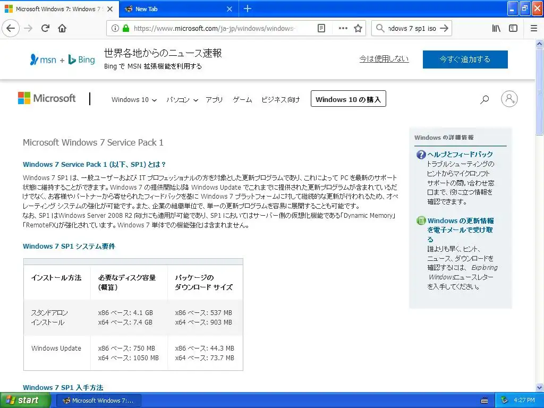Reload the current page
This screenshot has width=544, height=408.
pyautogui.click(x=45, y=28)
